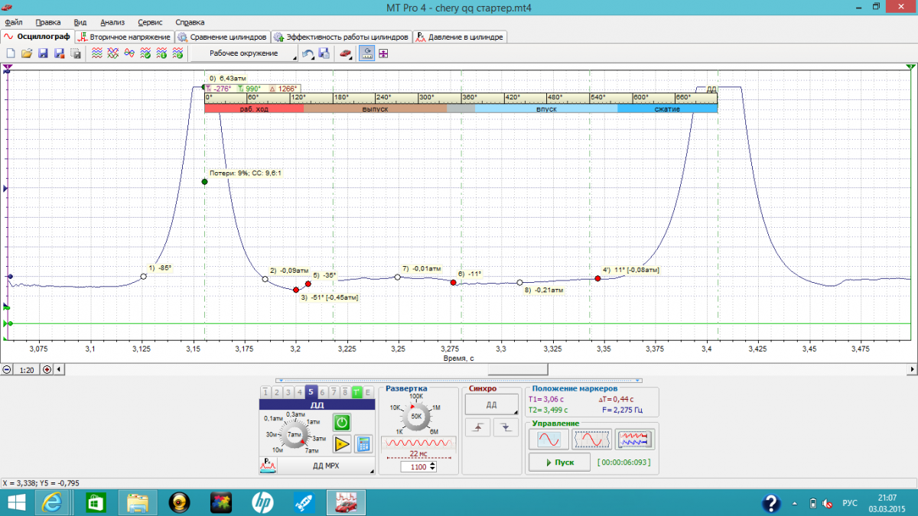Open the channel calculator icon
The image size is (918, 516).
pos(363,443)
